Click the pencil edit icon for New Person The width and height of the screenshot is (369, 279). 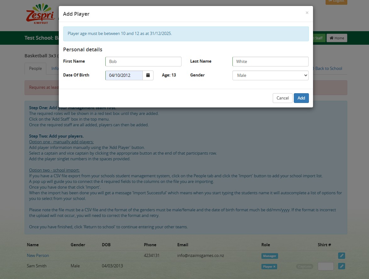[341, 256]
